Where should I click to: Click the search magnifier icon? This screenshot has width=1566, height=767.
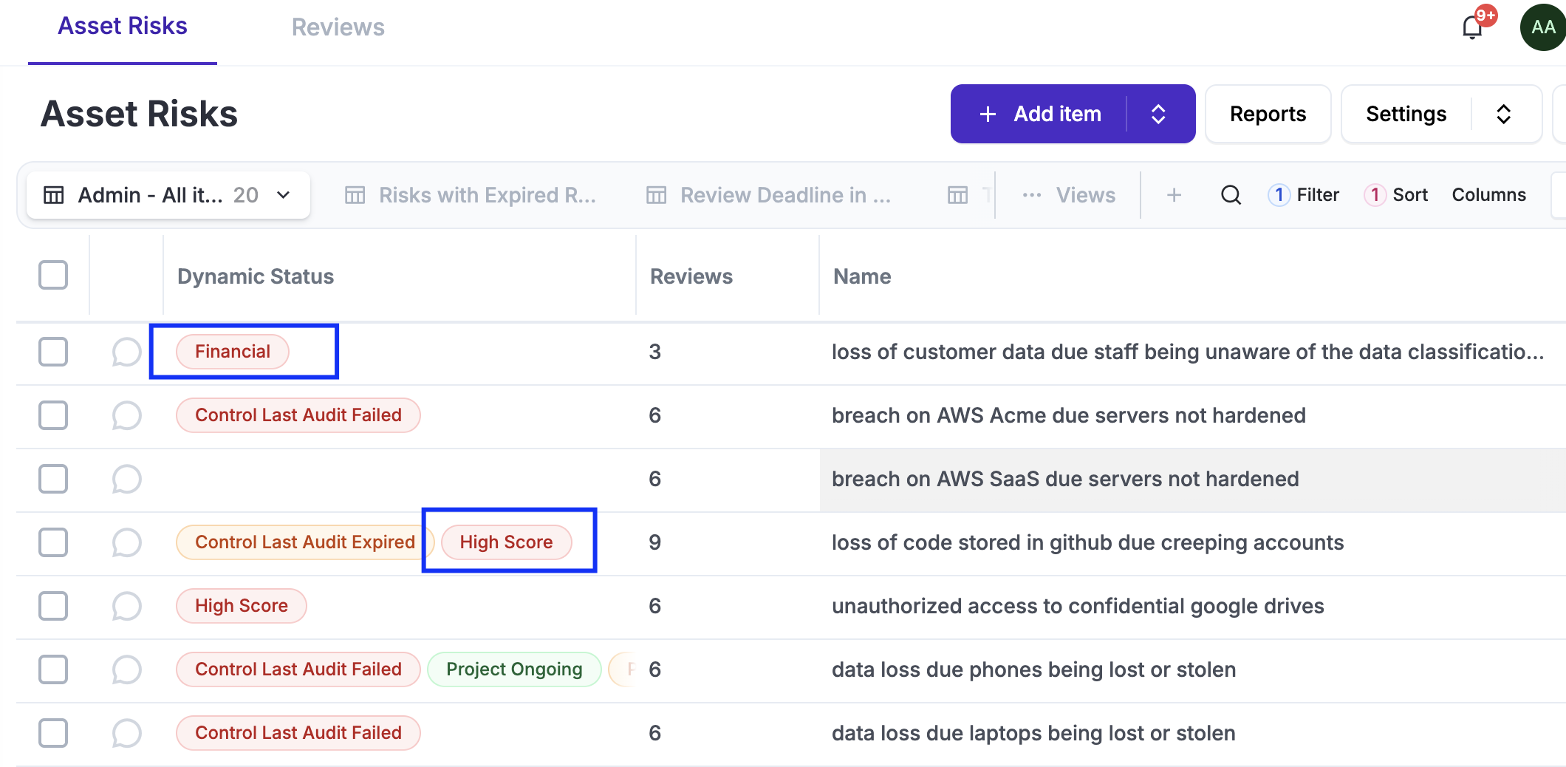coord(1231,195)
